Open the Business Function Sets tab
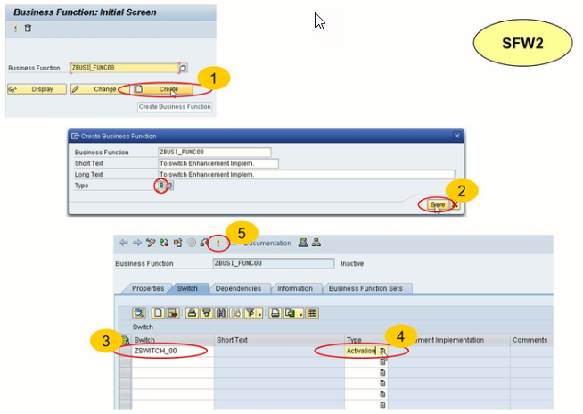 (365, 289)
